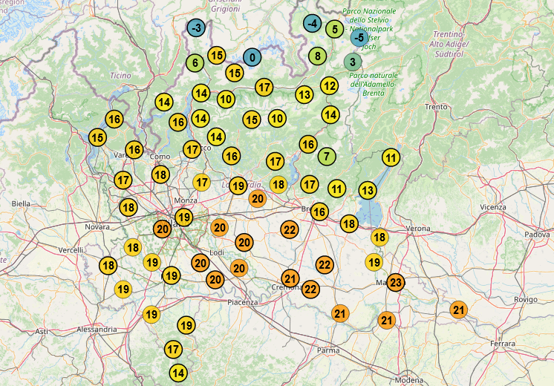Image resolution: width=554 pixels, height=386 pixels.
Task: Click the 17 marker covering the Lecco label
Action: click(x=192, y=149)
